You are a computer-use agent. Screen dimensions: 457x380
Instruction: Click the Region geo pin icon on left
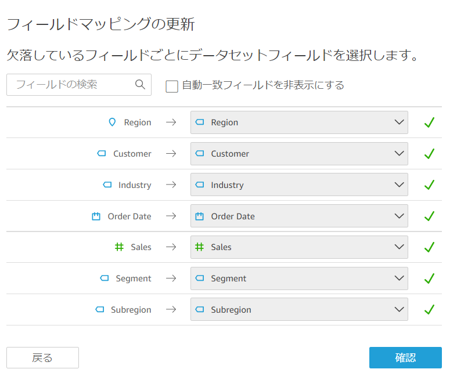point(113,122)
